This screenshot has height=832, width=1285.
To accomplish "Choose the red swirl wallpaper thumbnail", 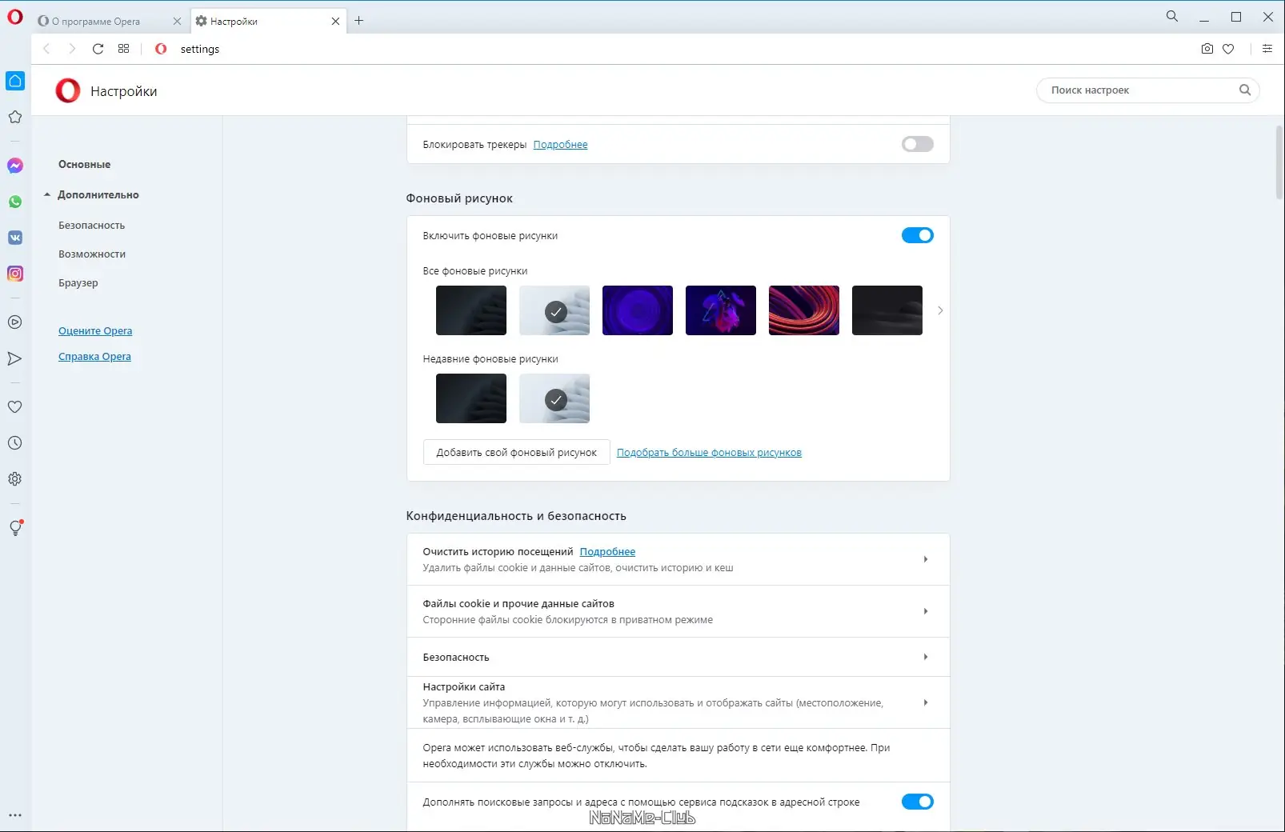I will (804, 310).
